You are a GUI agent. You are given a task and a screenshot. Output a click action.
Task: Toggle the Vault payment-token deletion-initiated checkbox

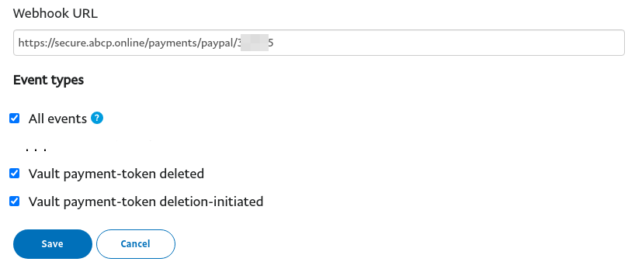tap(14, 201)
